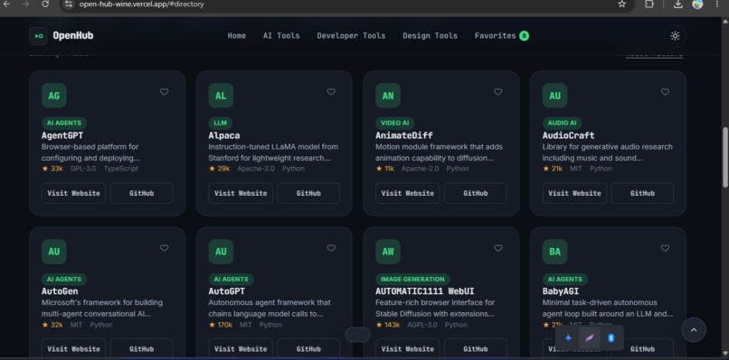Go forward with the browser forward arrow

pos(25,5)
